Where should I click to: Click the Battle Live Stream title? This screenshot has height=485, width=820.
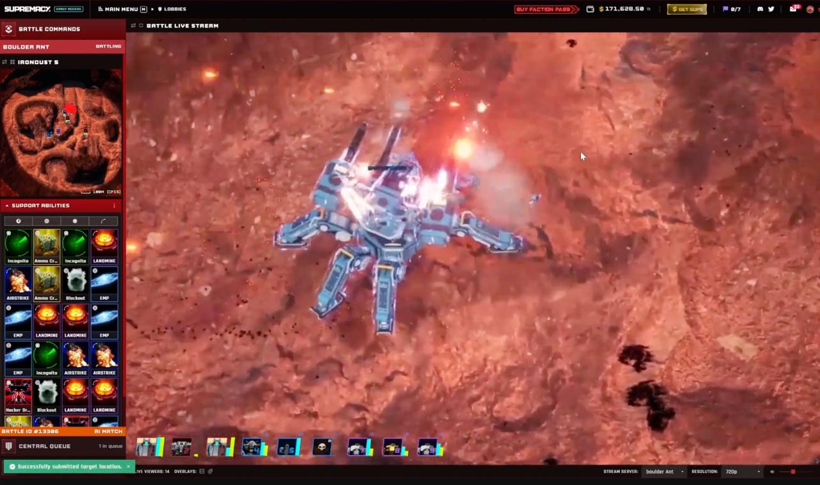click(183, 26)
